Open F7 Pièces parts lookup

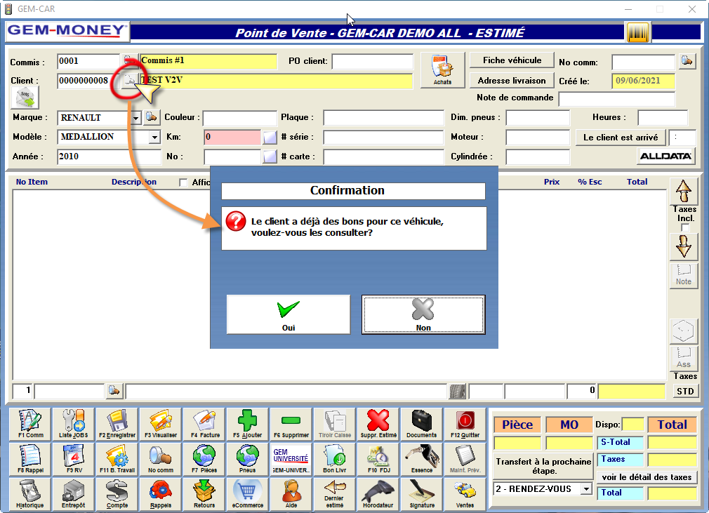(x=204, y=459)
